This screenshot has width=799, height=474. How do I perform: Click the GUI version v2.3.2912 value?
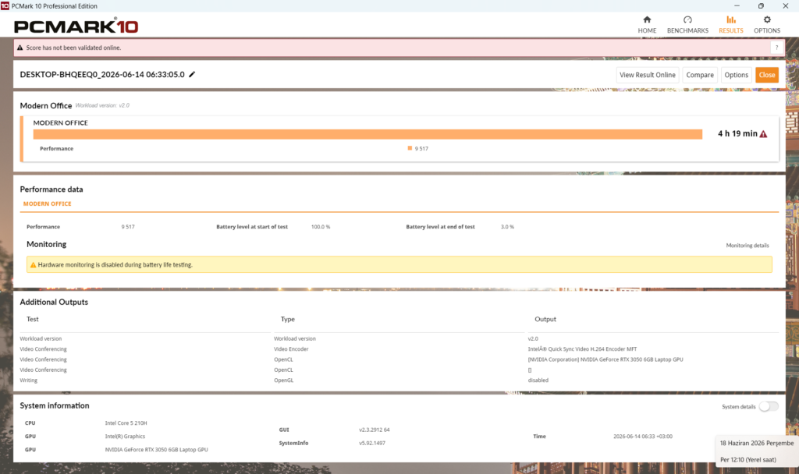374,430
